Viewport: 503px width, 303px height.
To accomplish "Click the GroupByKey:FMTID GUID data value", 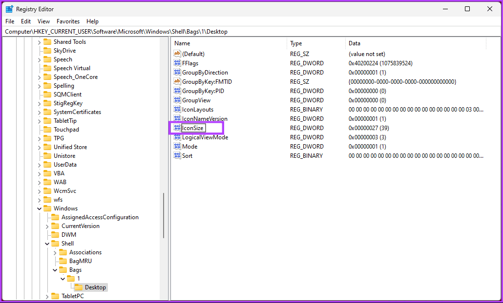I will (402, 81).
